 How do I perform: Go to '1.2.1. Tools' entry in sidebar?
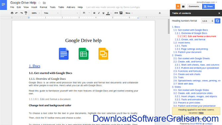181,46
